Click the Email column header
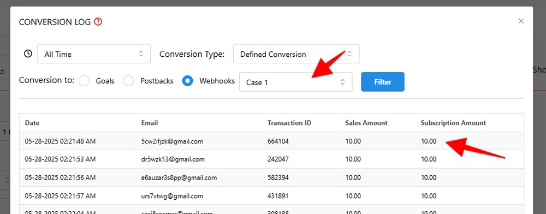546x214 pixels. tap(150, 123)
